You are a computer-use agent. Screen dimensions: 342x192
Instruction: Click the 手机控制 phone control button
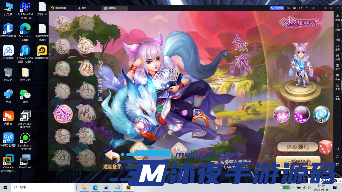pyautogui.click(x=277, y=8)
